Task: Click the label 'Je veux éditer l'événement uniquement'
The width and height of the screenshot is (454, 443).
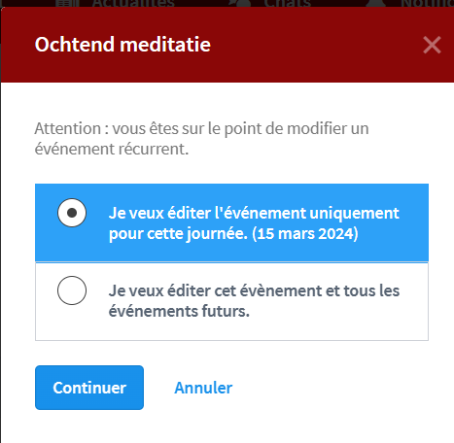Action: click(x=254, y=213)
